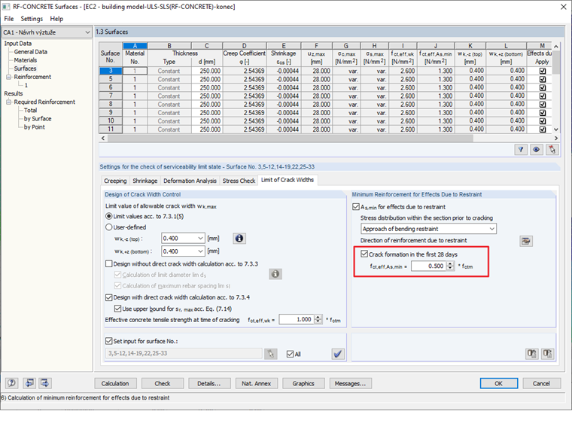Click the blue checkmark apply icon

(338, 354)
